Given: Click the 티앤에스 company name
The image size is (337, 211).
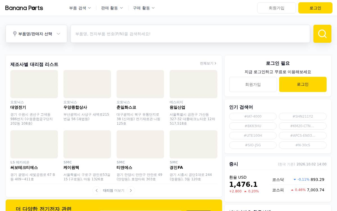Looking at the screenshot, I should [x=124, y=167].
